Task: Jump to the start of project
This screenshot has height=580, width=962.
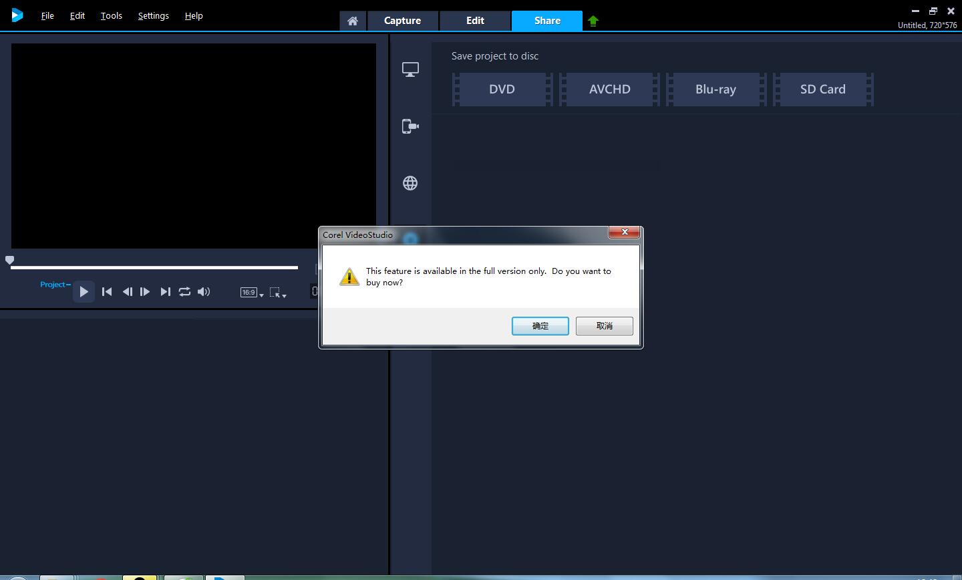Action: pos(107,292)
